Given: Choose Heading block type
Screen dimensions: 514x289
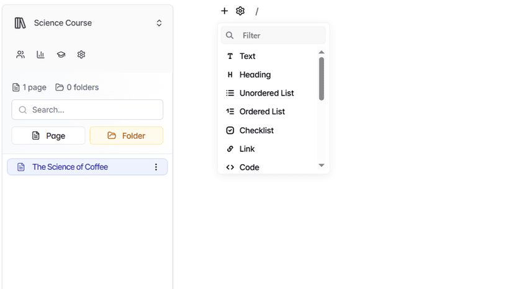Looking at the screenshot, I should (x=255, y=75).
